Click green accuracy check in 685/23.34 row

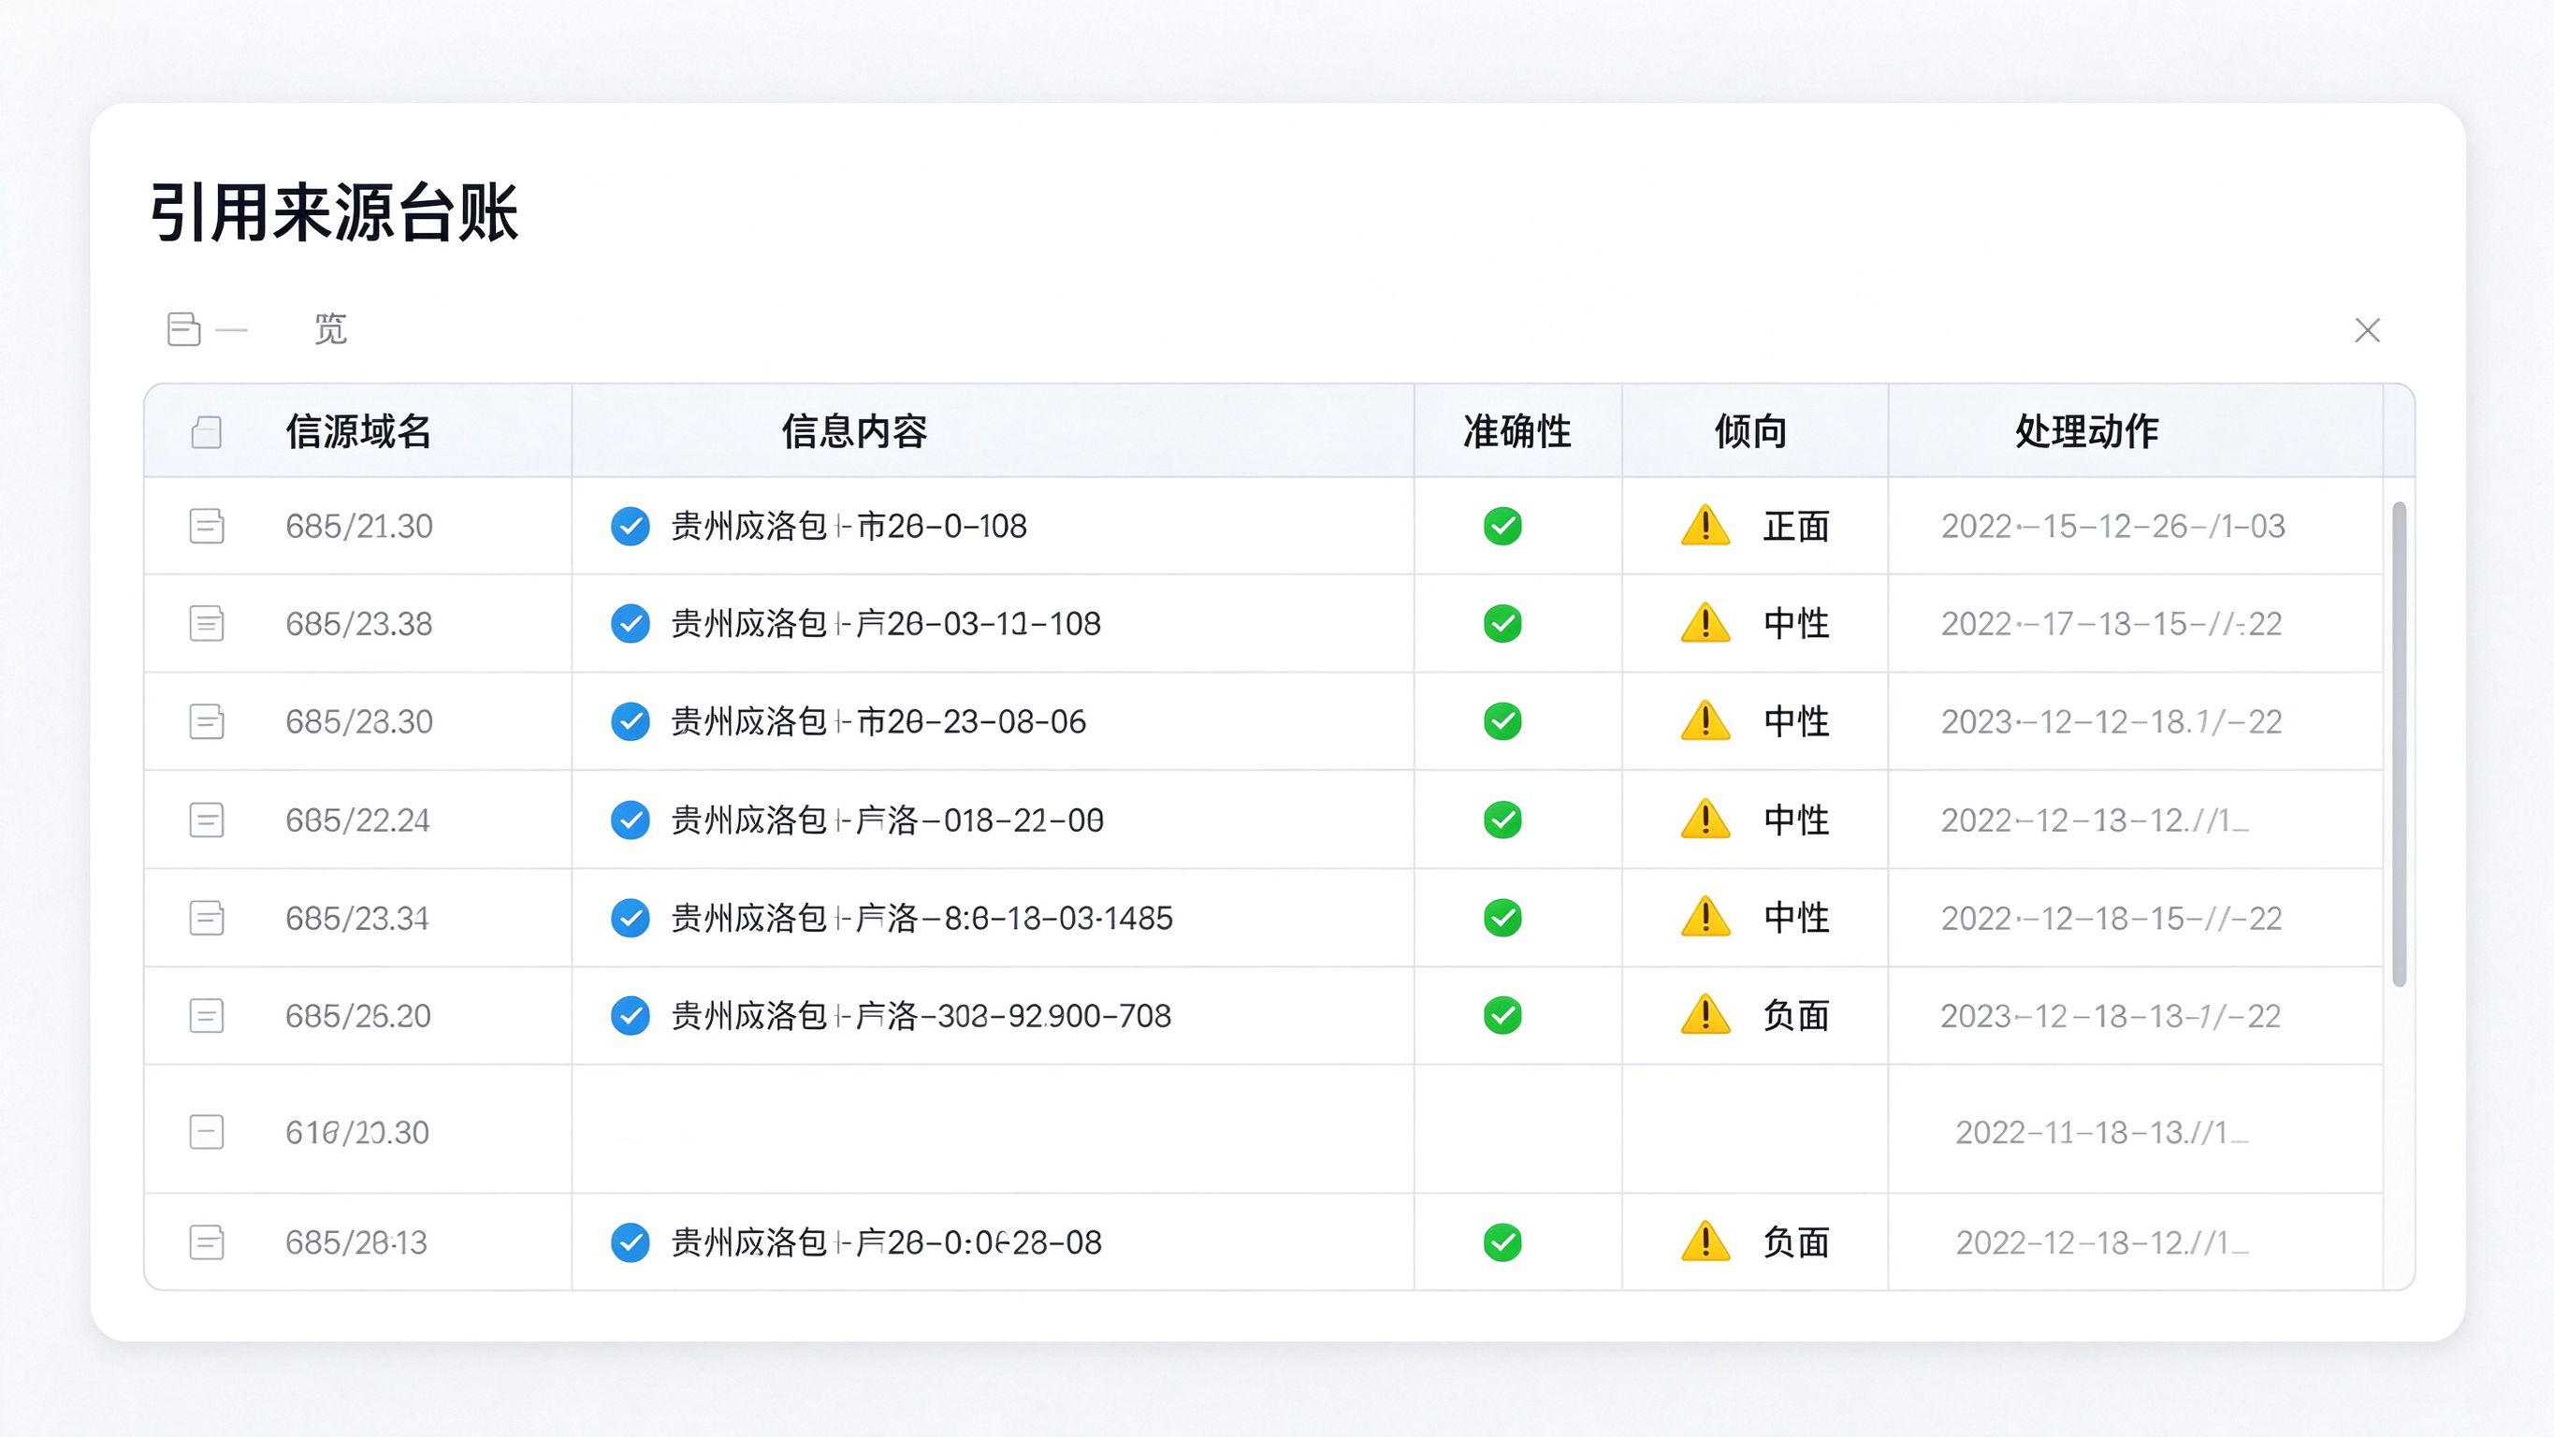1502,918
